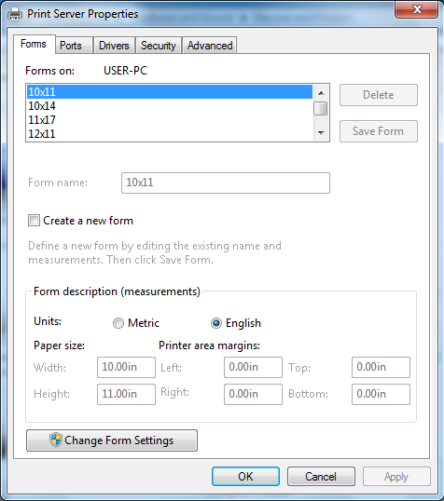
Task: Select the 10x11 form in the list
Action: tap(170, 92)
